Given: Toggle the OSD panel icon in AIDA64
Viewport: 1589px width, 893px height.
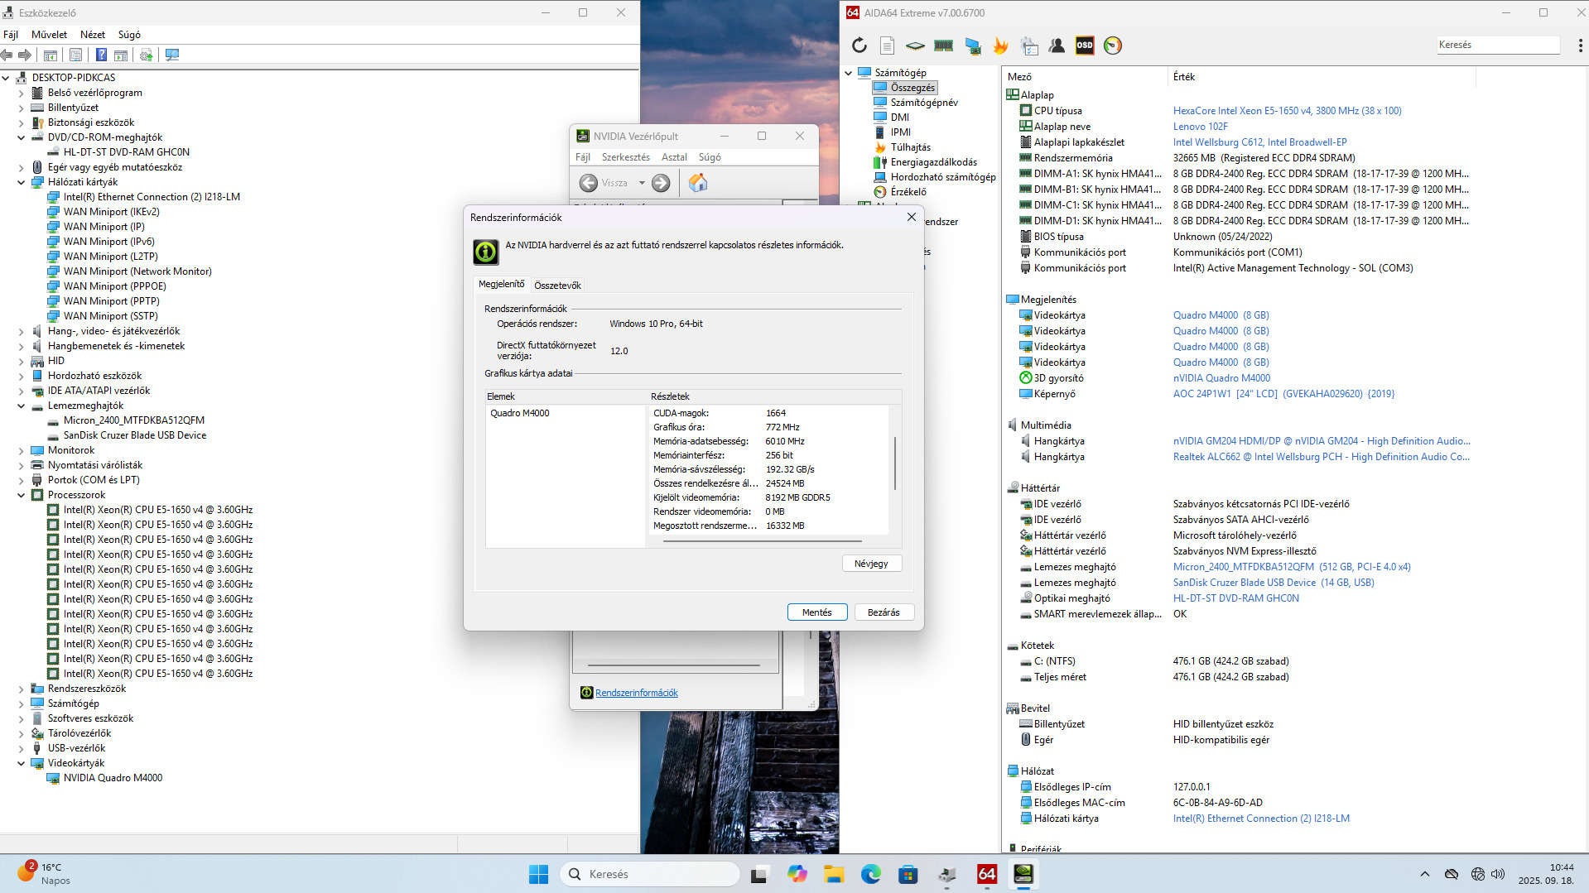Looking at the screenshot, I should [x=1085, y=46].
